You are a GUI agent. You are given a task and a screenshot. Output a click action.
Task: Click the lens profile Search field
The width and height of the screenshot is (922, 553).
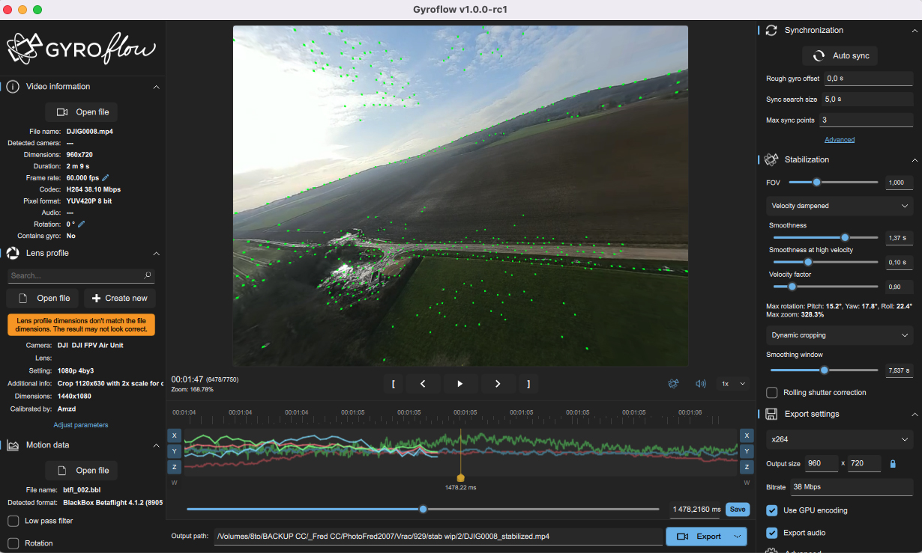pyautogui.click(x=81, y=275)
